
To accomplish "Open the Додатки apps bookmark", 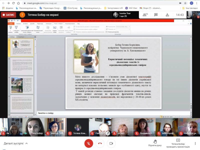I will (x=7, y=8).
